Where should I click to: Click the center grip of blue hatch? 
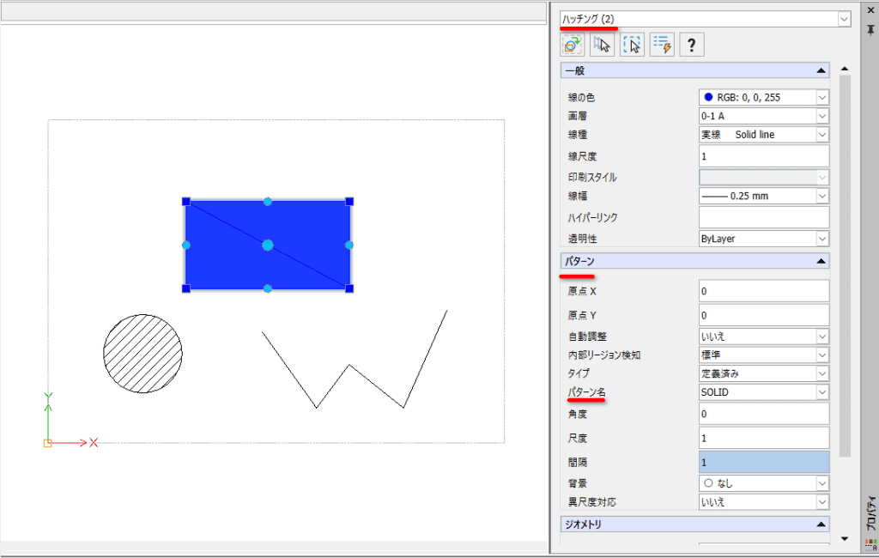tap(268, 245)
